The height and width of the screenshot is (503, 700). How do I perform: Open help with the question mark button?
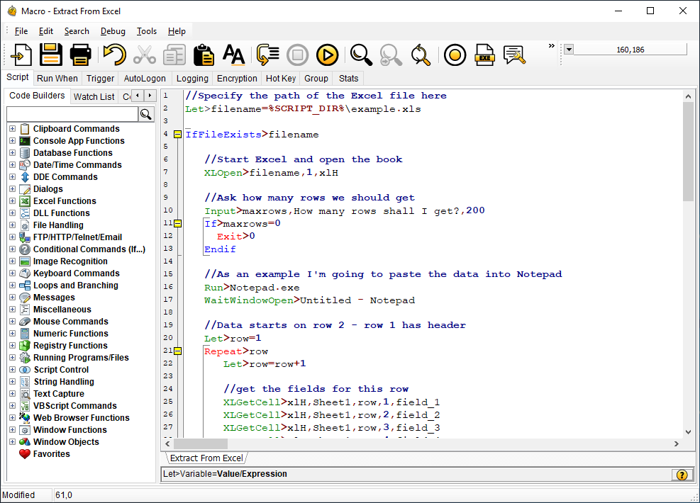(682, 474)
